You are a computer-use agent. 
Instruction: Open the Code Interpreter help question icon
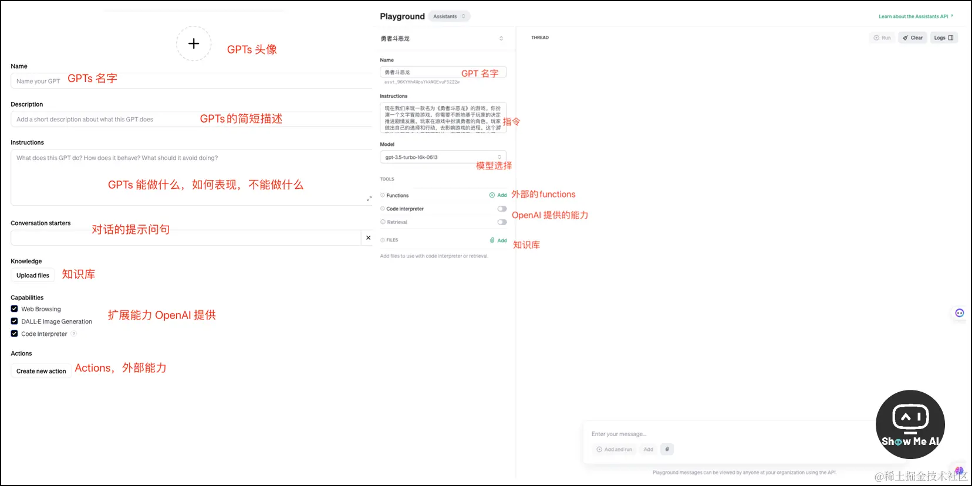[x=74, y=334]
